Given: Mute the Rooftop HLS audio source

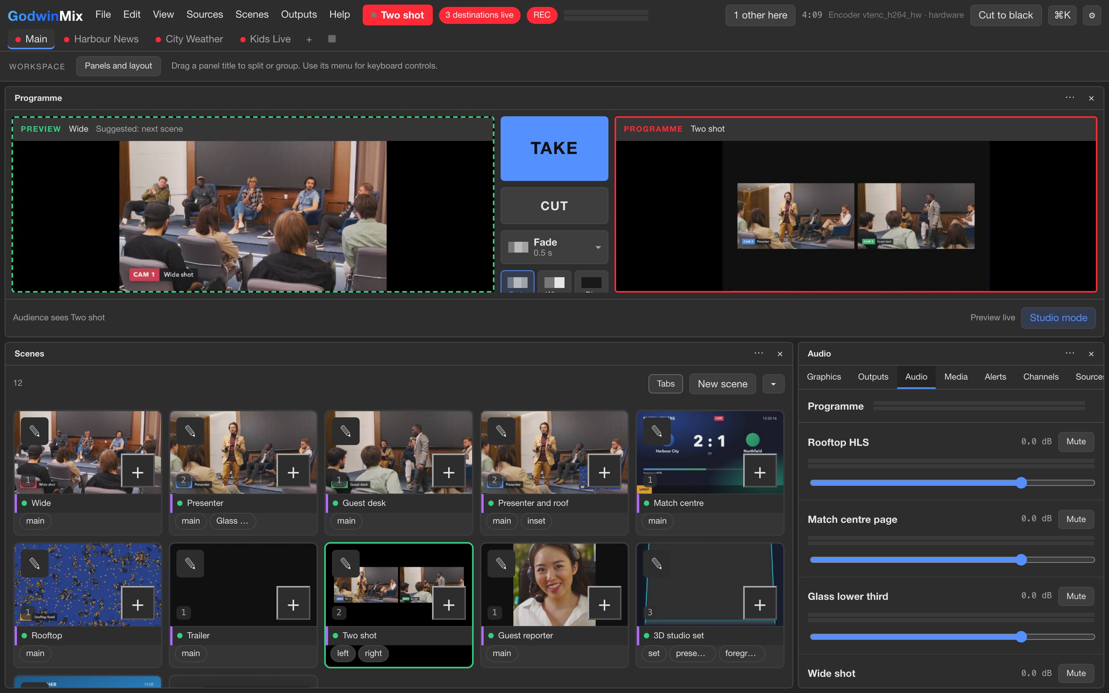Looking at the screenshot, I should (1075, 441).
